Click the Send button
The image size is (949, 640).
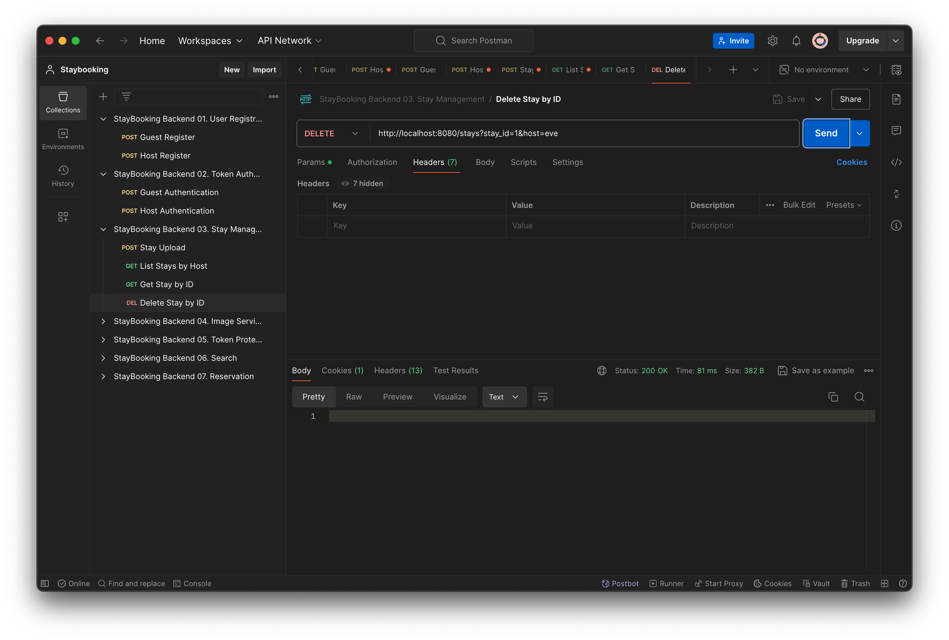click(825, 133)
